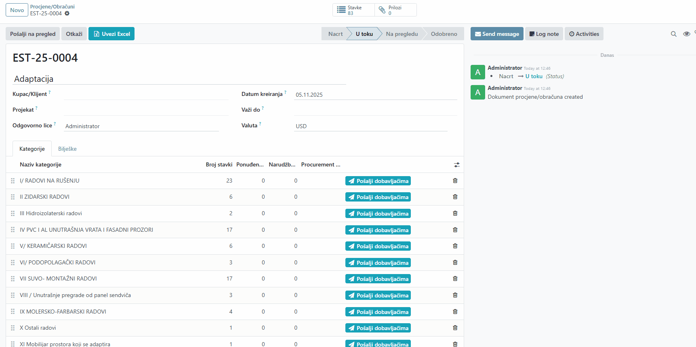Click the search icon in chatter panel
This screenshot has height=347, width=696.
click(x=673, y=34)
